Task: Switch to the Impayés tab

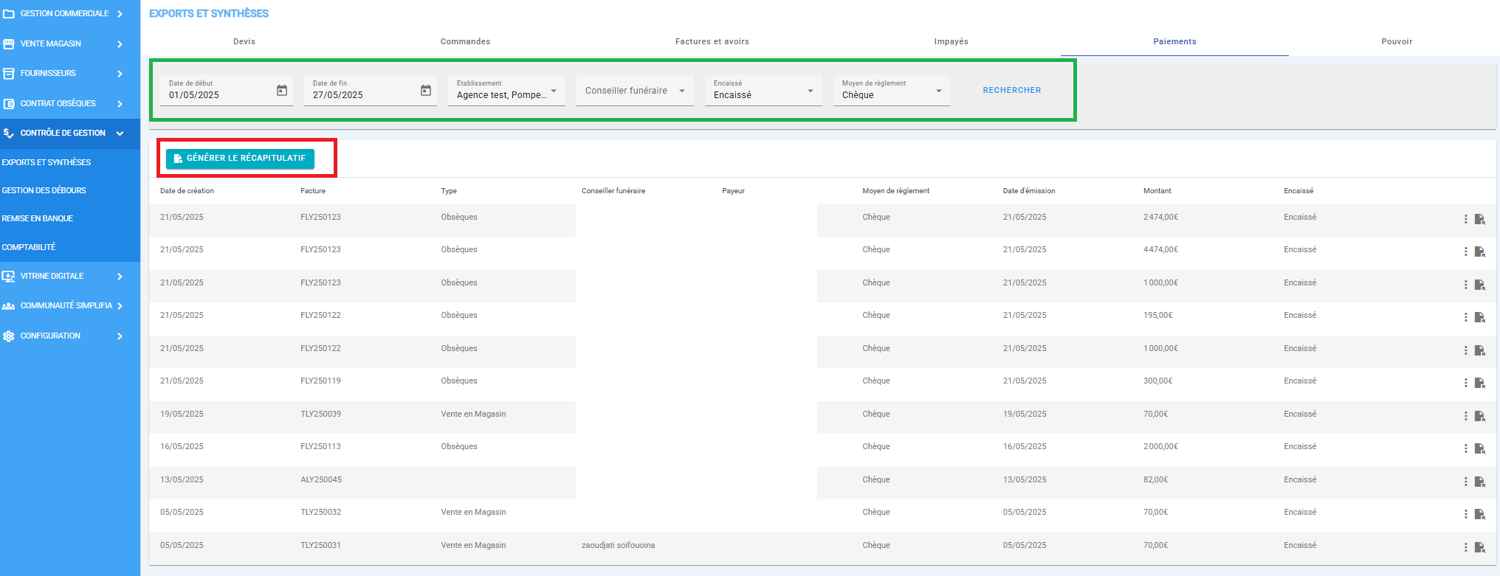Action: tap(951, 41)
